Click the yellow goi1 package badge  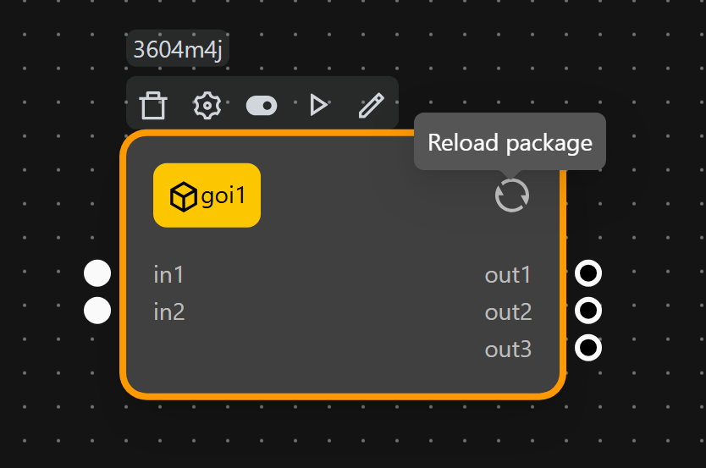(207, 195)
